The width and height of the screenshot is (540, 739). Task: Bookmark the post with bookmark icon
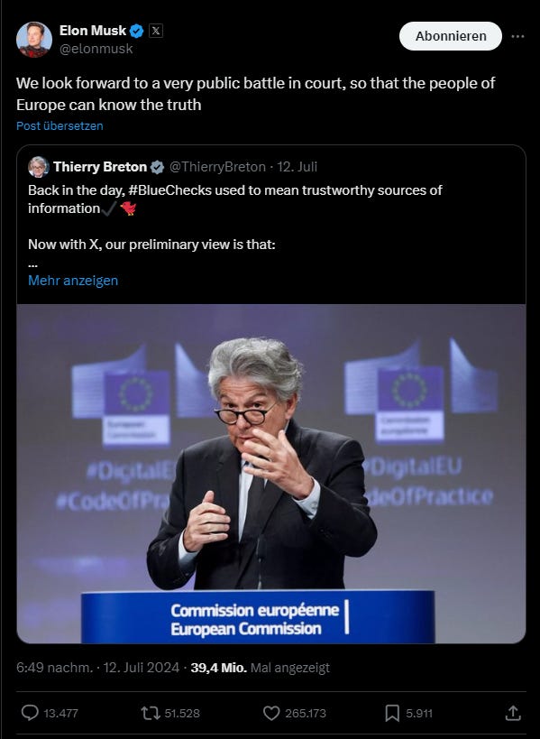point(391,713)
